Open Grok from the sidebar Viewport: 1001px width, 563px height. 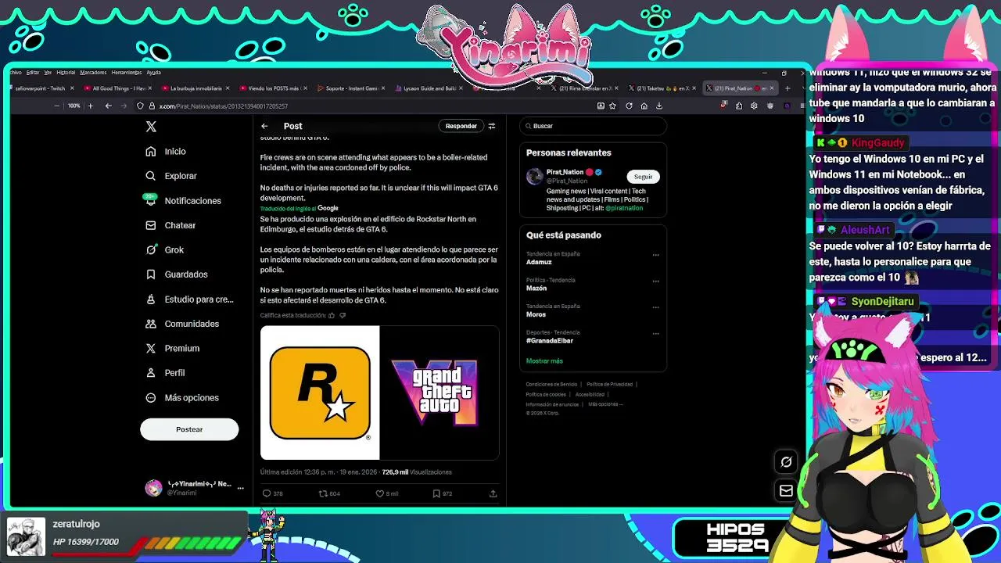[x=165, y=250]
